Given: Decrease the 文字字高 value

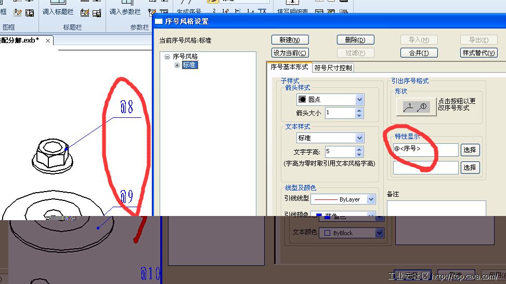Looking at the screenshot, I should [359, 154].
